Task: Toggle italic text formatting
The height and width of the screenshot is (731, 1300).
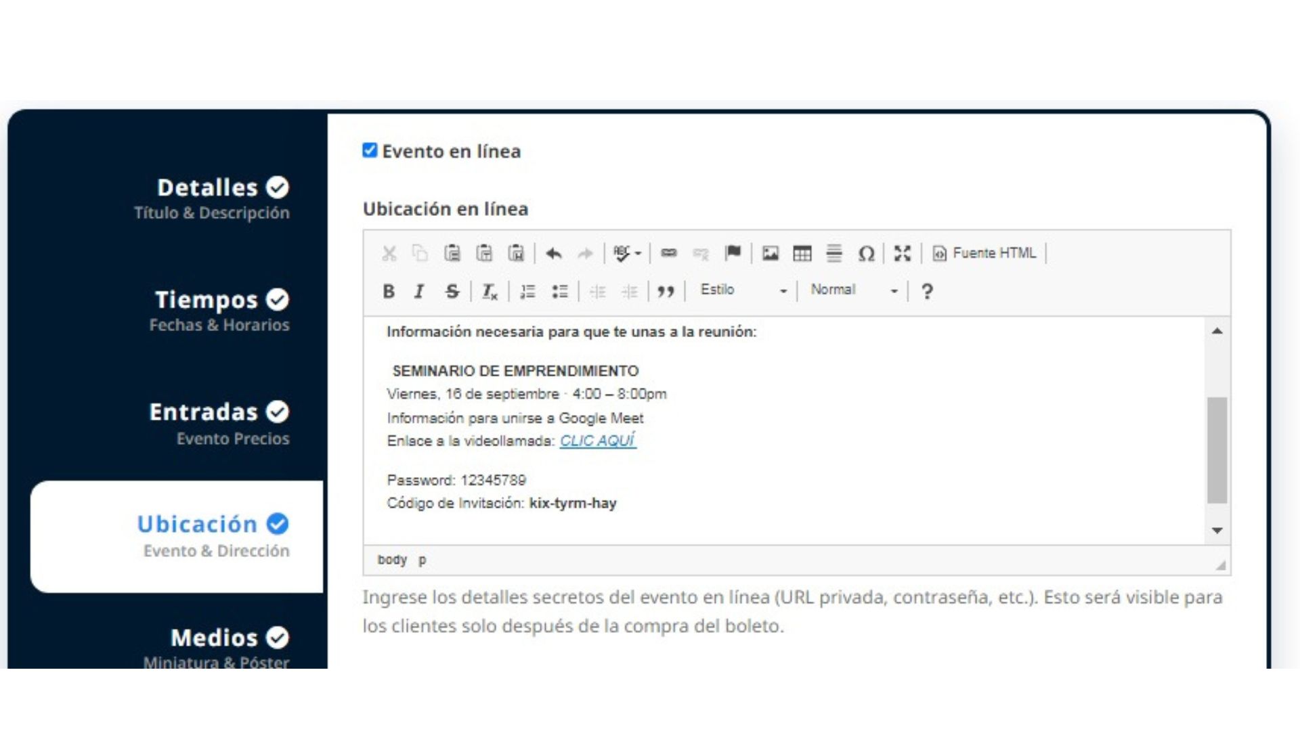Action: (419, 291)
